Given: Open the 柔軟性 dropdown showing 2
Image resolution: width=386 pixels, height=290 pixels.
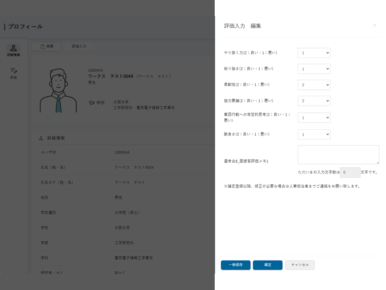Looking at the screenshot, I should click(x=314, y=85).
